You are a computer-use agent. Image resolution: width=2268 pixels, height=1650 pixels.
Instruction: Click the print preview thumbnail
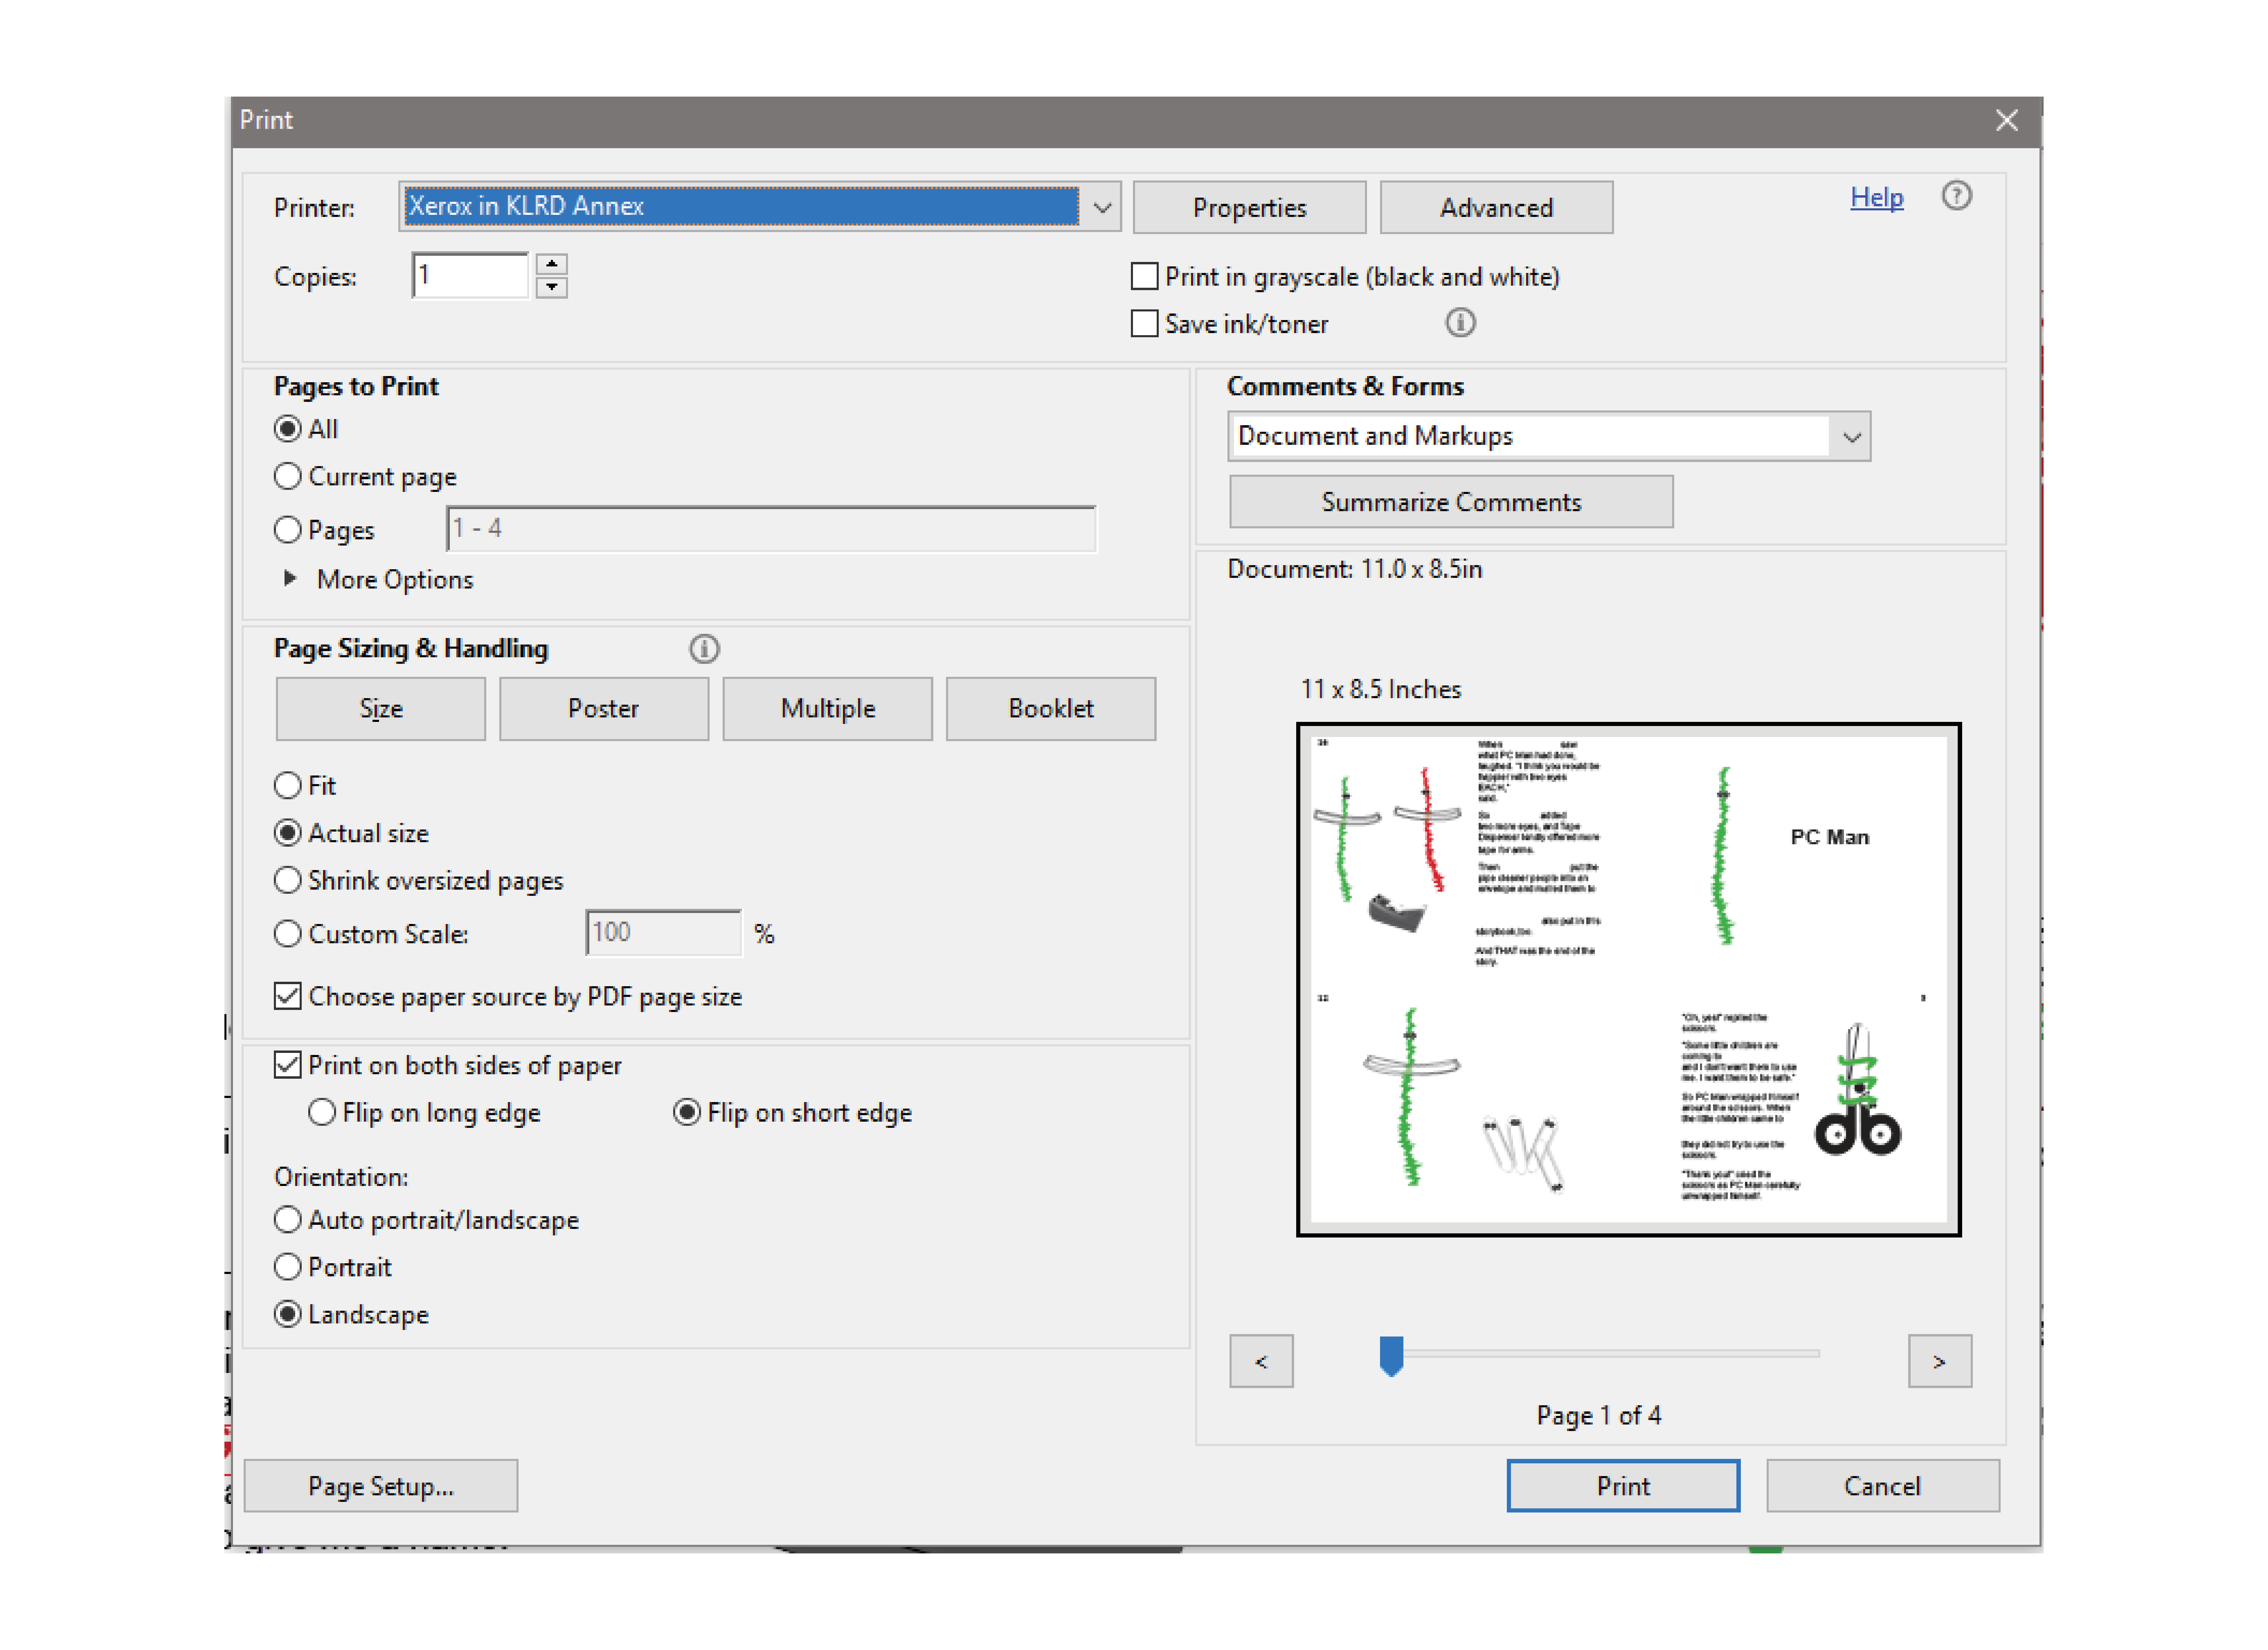1628,980
